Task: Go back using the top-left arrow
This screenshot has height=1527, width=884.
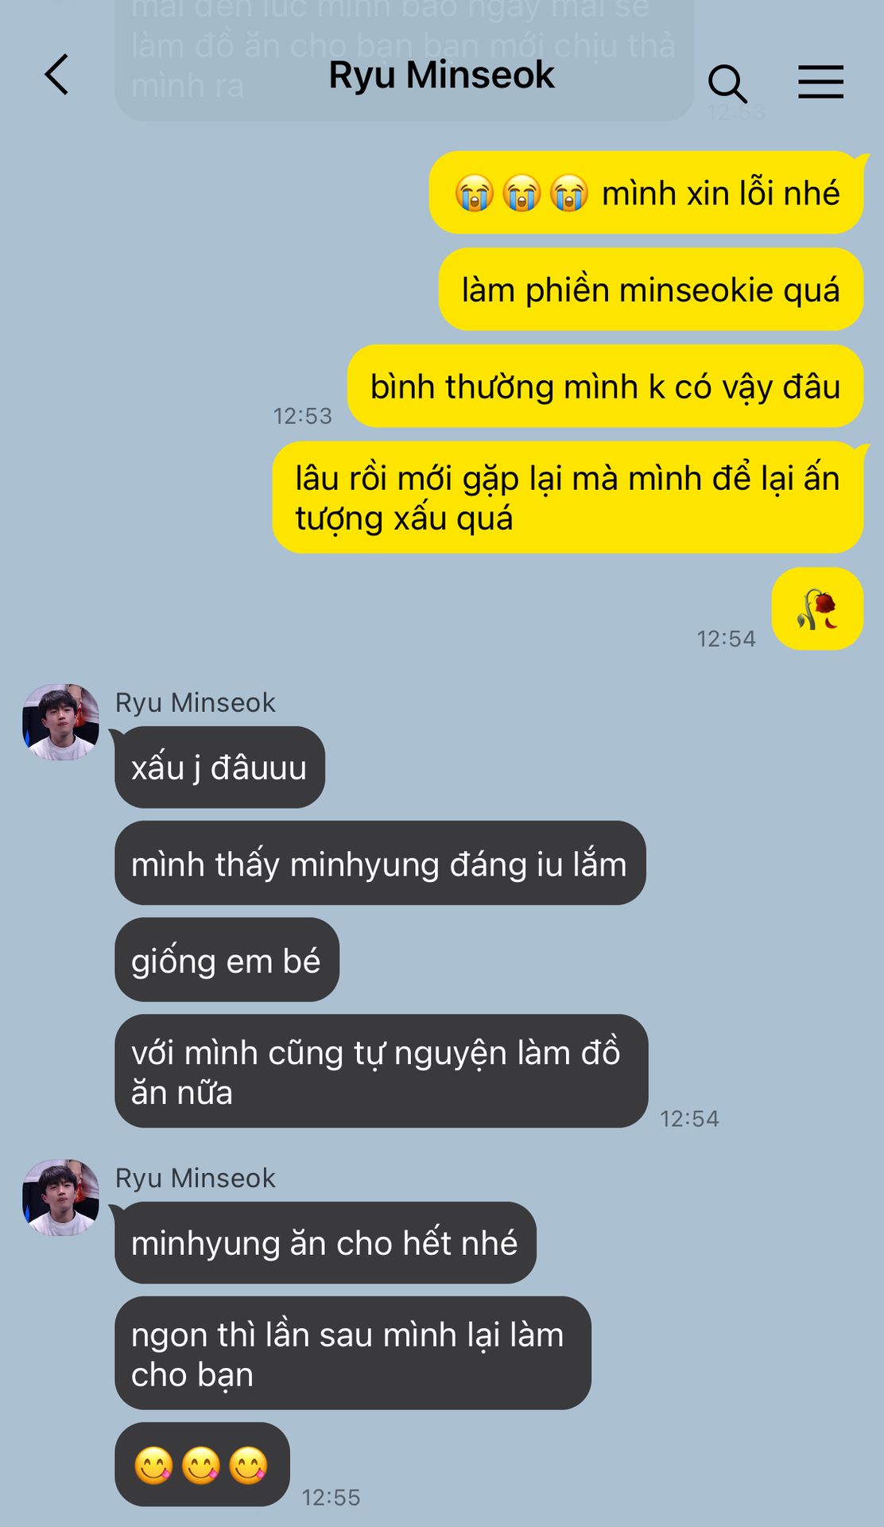Action: tap(56, 75)
